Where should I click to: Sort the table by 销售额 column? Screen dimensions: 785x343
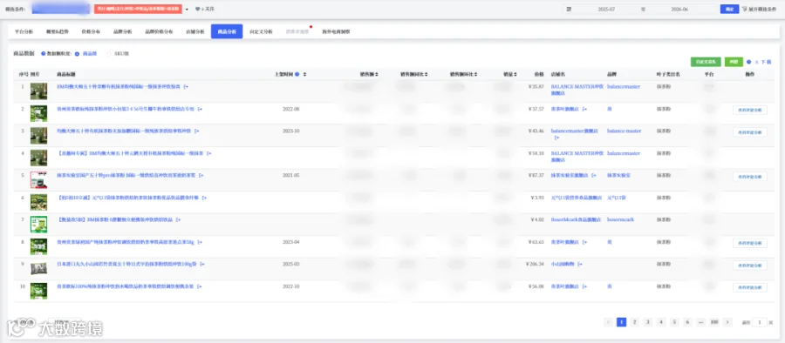tap(377, 75)
